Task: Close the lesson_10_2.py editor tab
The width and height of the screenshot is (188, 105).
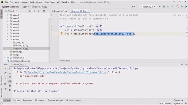Action: tap(88, 11)
